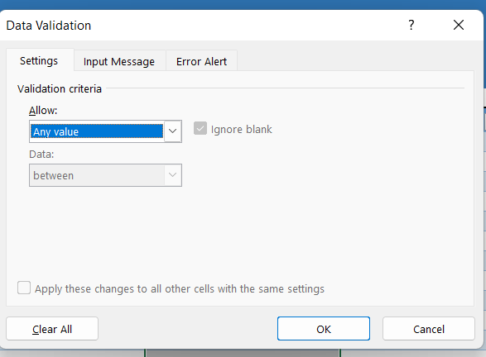This screenshot has width=486, height=357.
Task: Check Apply these changes to all other cells
Action: point(24,288)
